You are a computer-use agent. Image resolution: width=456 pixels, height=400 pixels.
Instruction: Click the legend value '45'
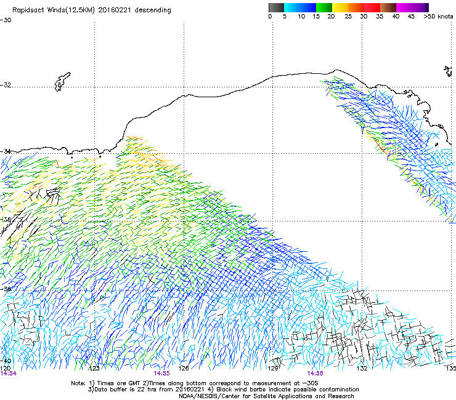click(x=411, y=17)
